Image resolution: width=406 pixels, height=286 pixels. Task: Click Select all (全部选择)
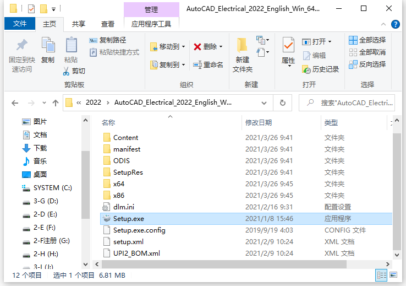pyautogui.click(x=367, y=40)
